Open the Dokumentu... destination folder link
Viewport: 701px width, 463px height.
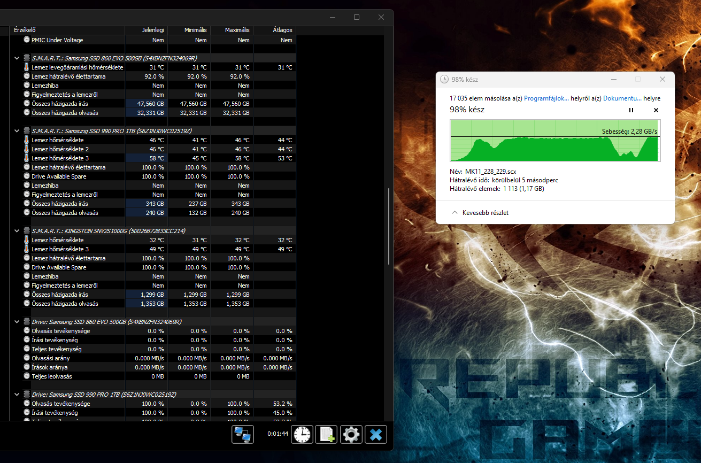[x=622, y=98]
